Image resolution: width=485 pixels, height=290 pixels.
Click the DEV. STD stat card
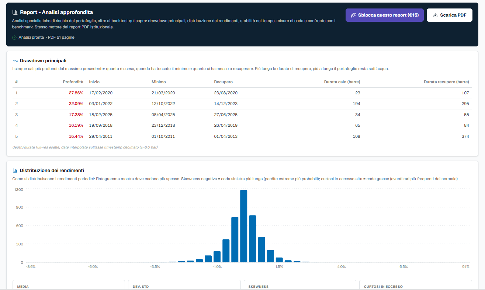pos(184,284)
